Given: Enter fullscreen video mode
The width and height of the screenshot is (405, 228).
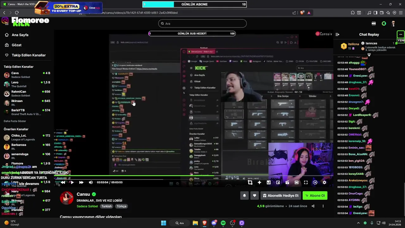Looking at the screenshot, I should click(x=306, y=182).
